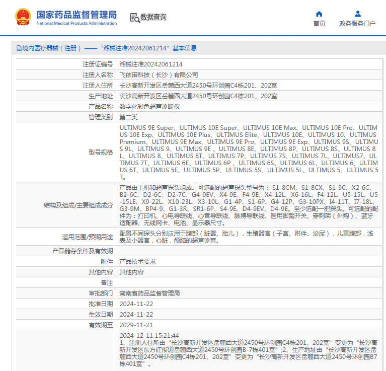Click 国家药品监督管理局 site title
386x371 pixels.
pyautogui.click(x=76, y=14)
